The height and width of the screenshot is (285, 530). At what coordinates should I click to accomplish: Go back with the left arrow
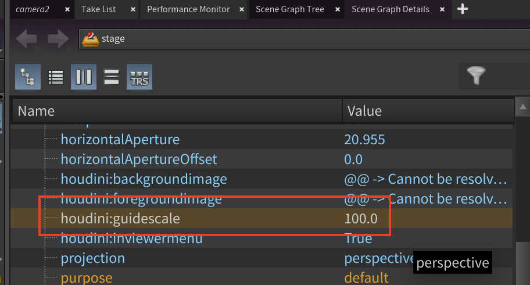(x=26, y=39)
